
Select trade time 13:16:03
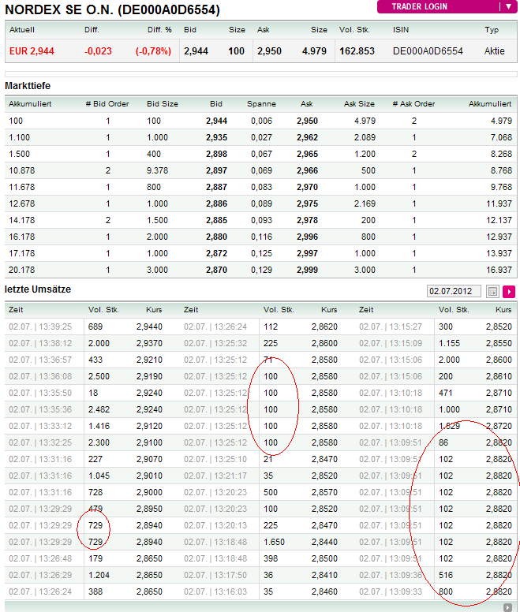click(x=230, y=591)
